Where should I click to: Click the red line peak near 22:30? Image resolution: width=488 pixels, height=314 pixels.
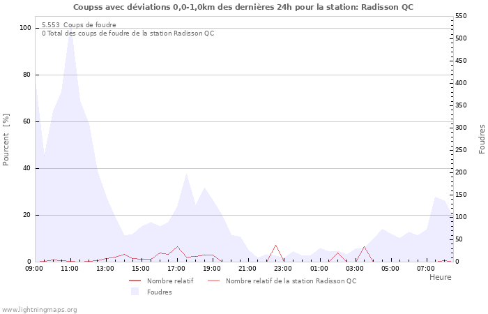pyautogui.click(x=275, y=246)
